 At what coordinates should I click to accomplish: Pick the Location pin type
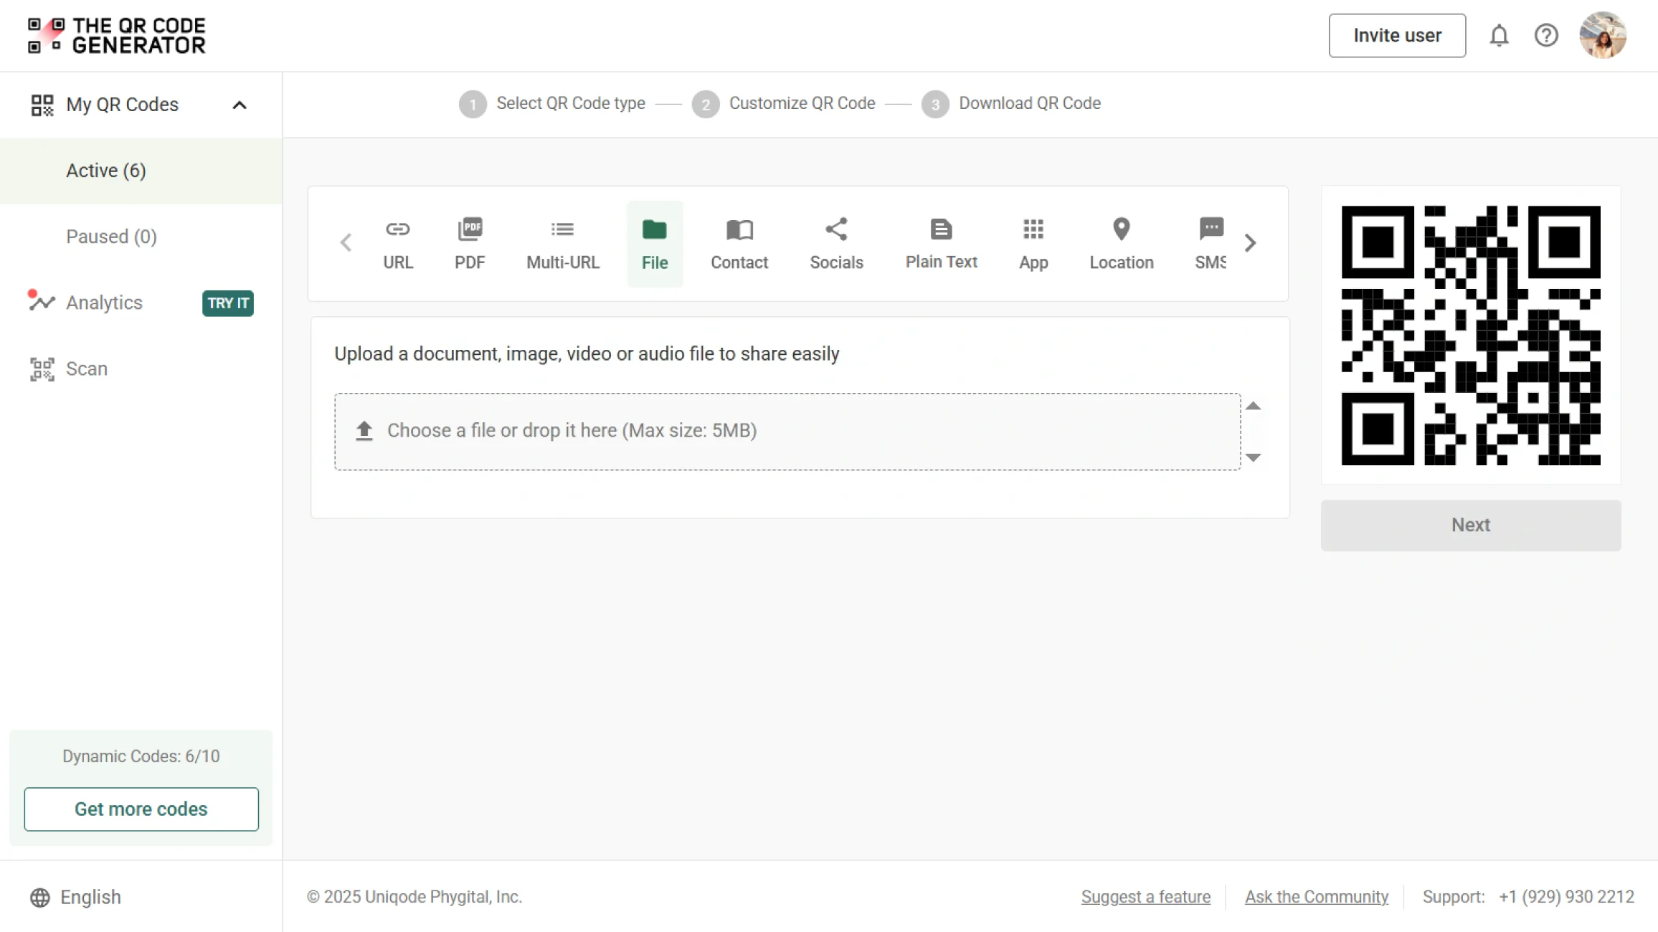tap(1121, 244)
